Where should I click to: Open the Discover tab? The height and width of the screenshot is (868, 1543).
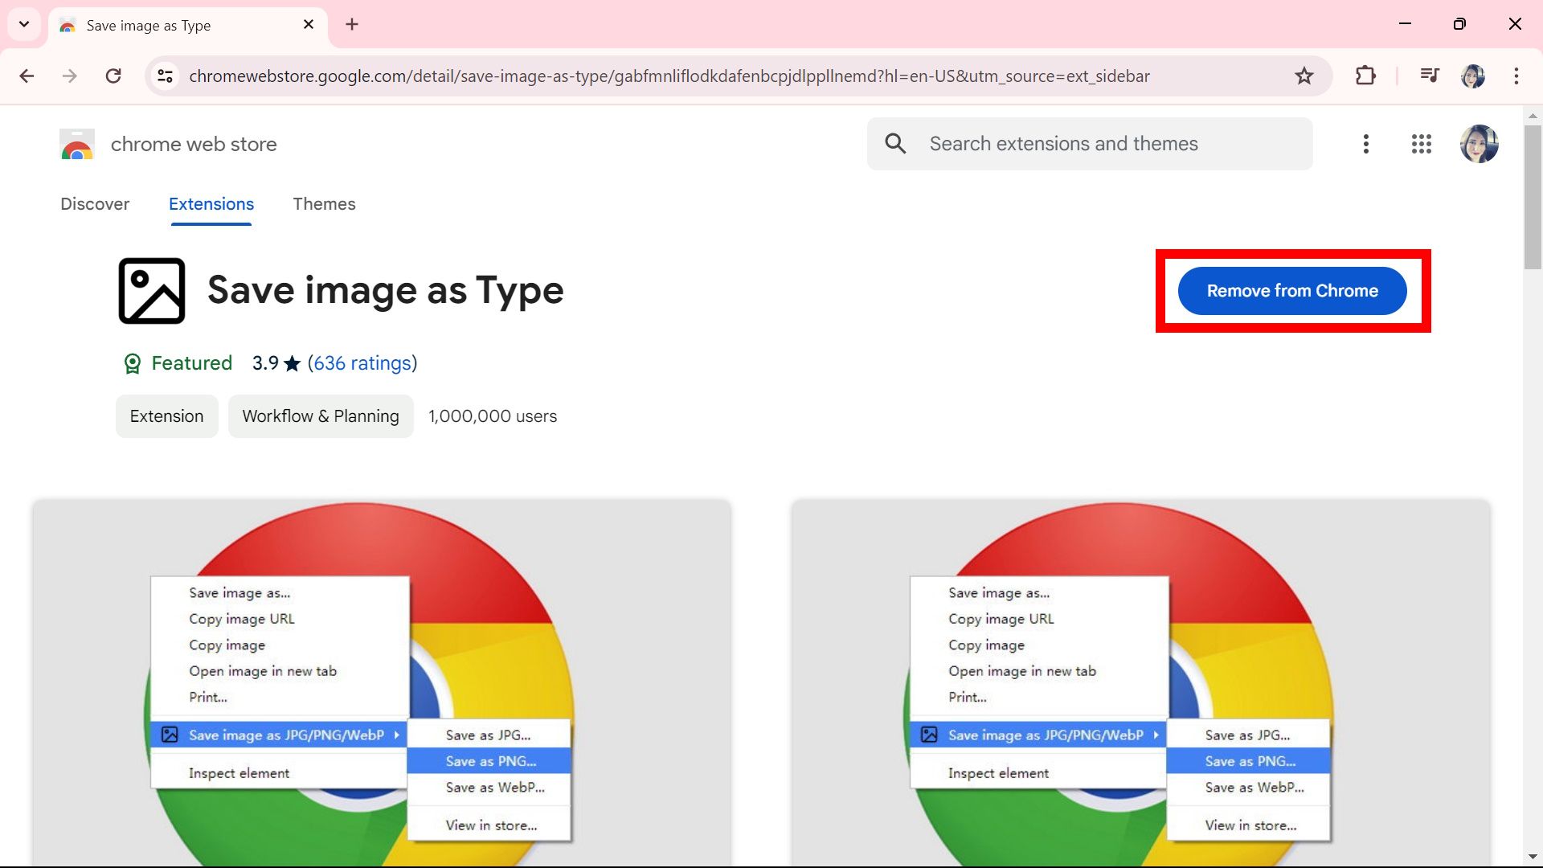pyautogui.click(x=94, y=203)
